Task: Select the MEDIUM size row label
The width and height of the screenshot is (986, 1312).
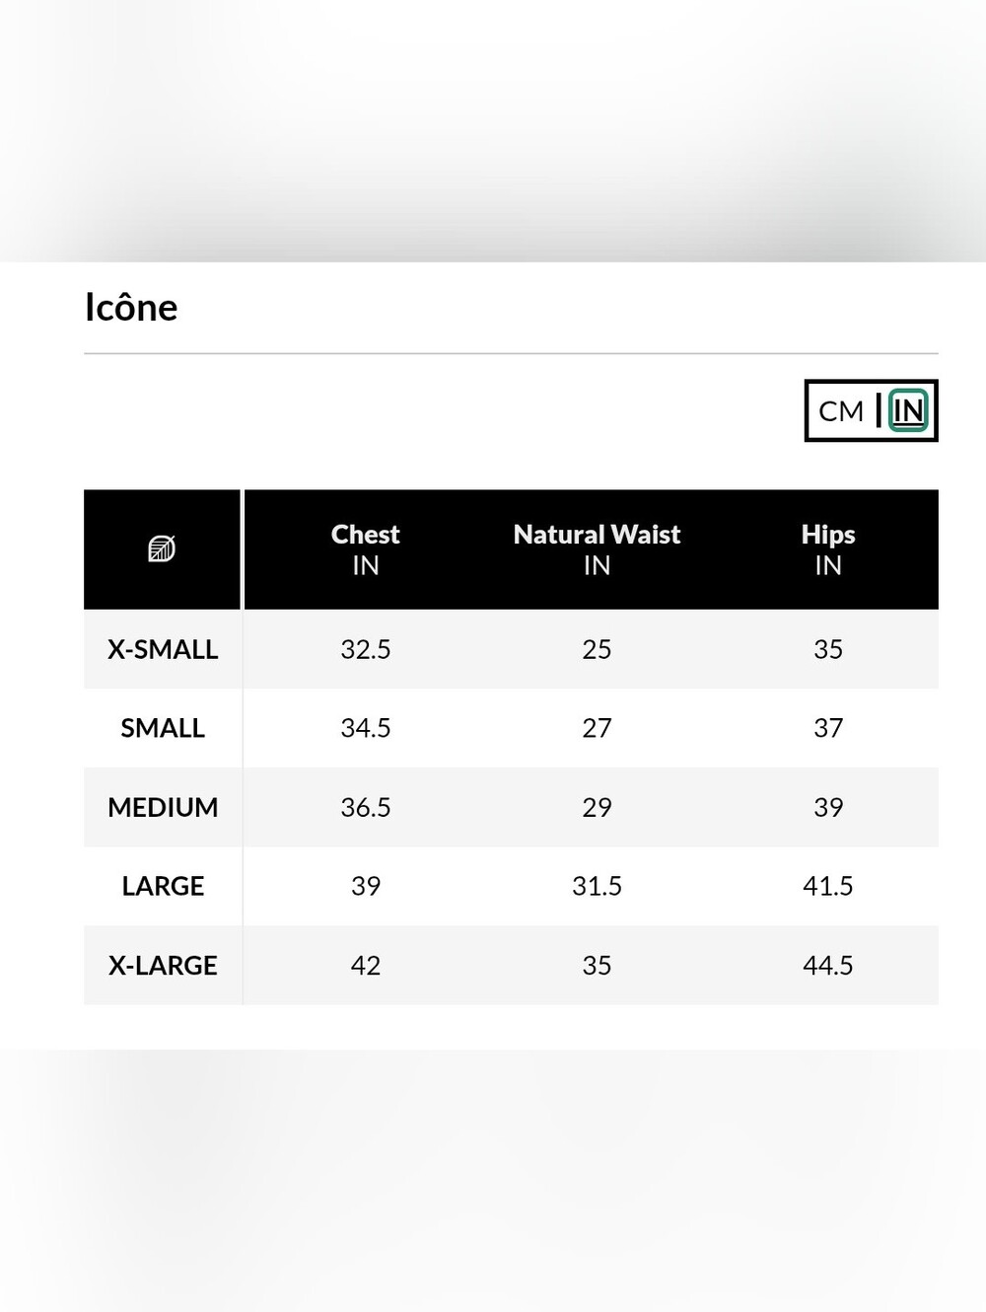Action: tap(163, 807)
